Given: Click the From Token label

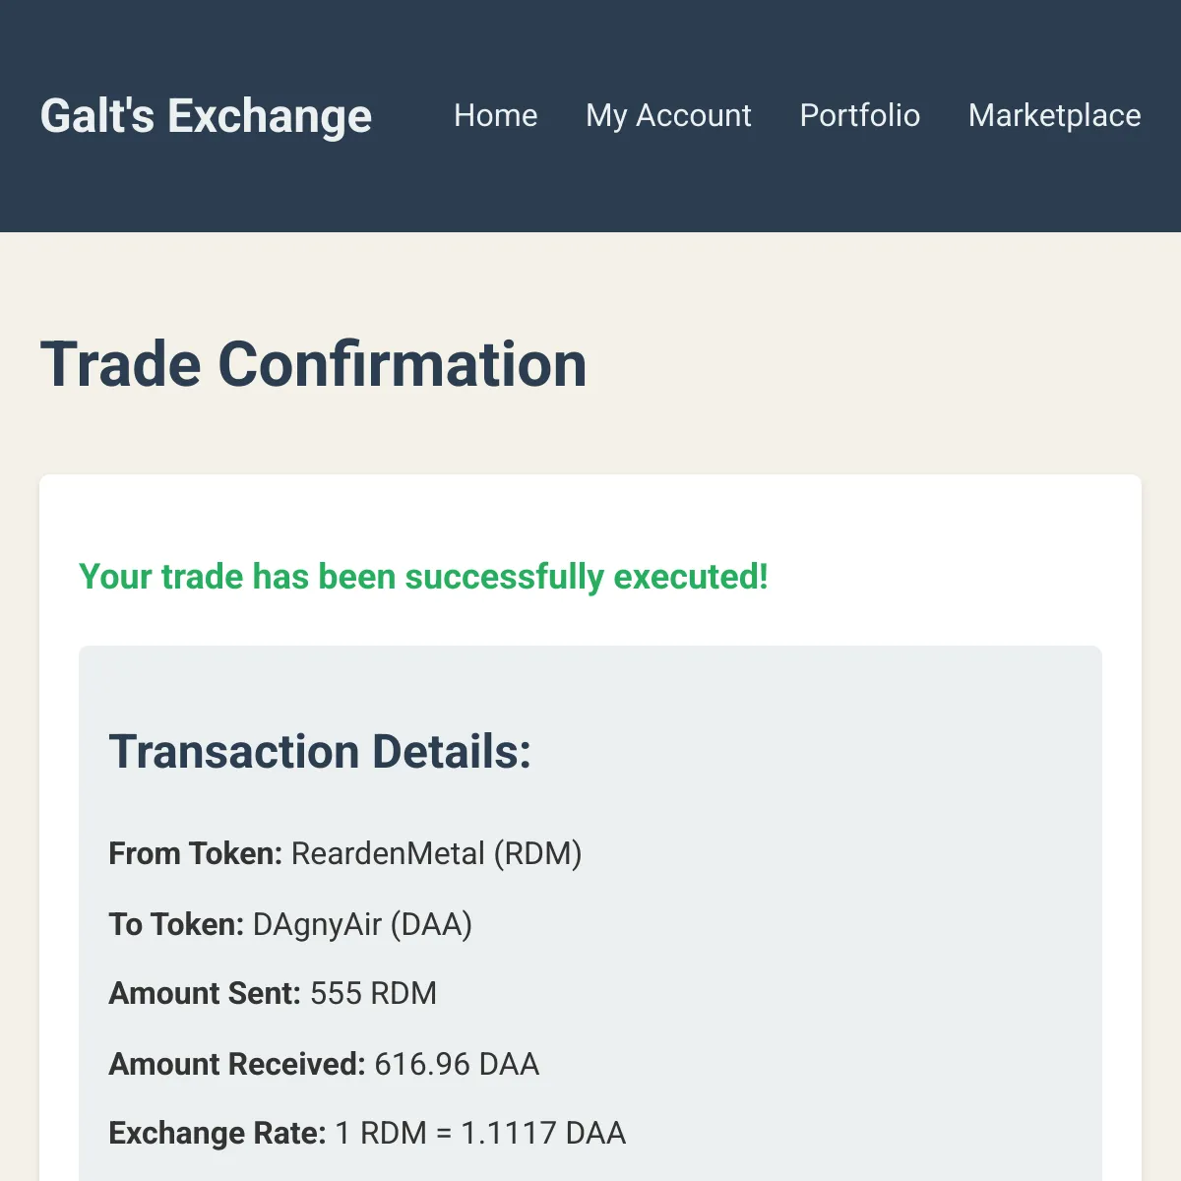Looking at the screenshot, I should tap(195, 853).
